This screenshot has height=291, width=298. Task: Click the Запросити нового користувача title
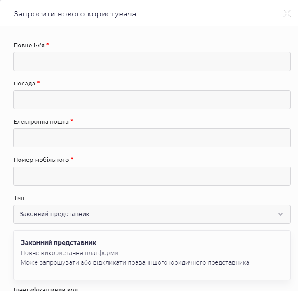tap(75, 14)
